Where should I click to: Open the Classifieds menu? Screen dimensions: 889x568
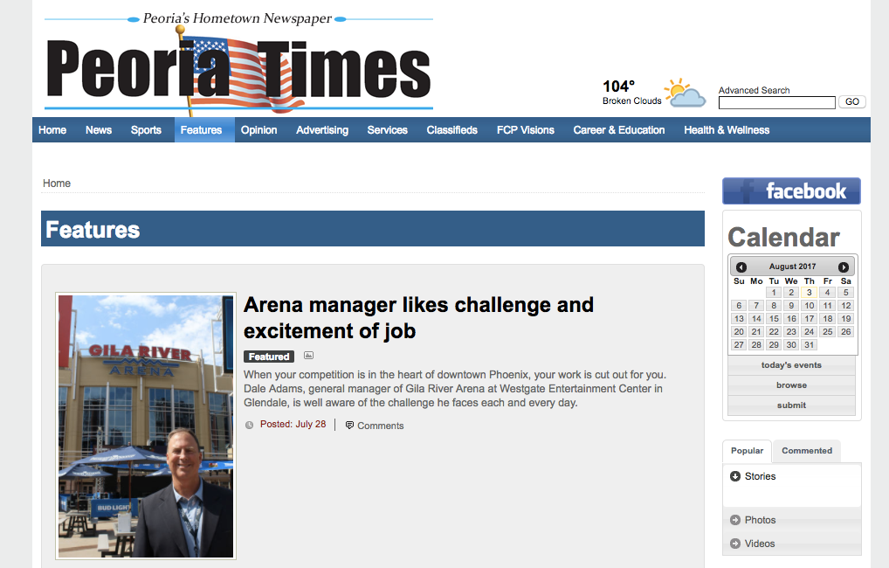pyautogui.click(x=451, y=130)
